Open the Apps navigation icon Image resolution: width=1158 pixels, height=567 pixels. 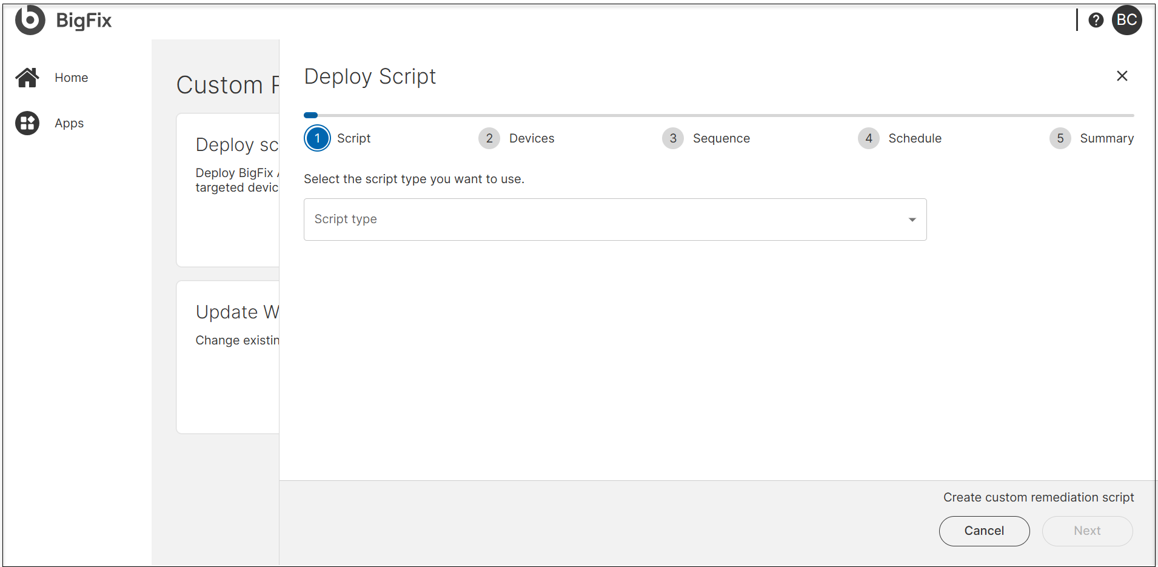click(x=27, y=122)
